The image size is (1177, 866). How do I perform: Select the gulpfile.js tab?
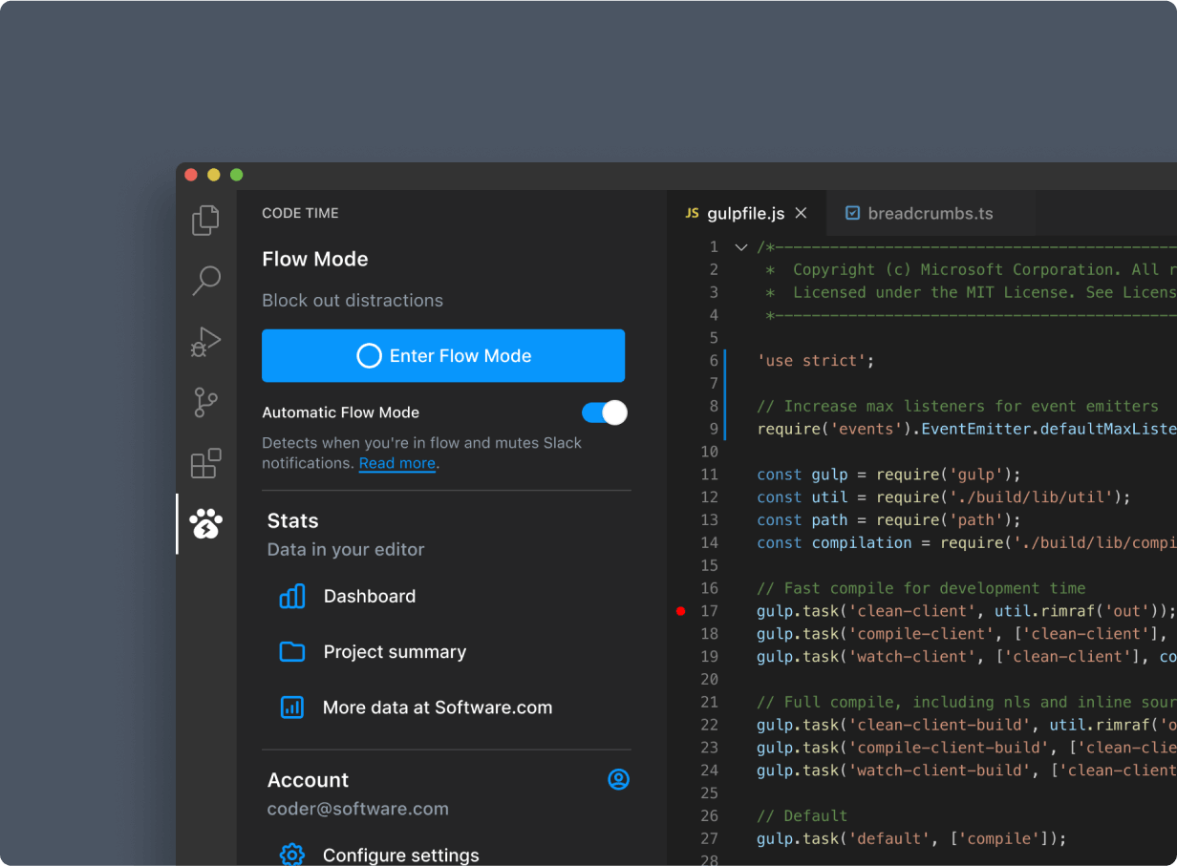745,213
